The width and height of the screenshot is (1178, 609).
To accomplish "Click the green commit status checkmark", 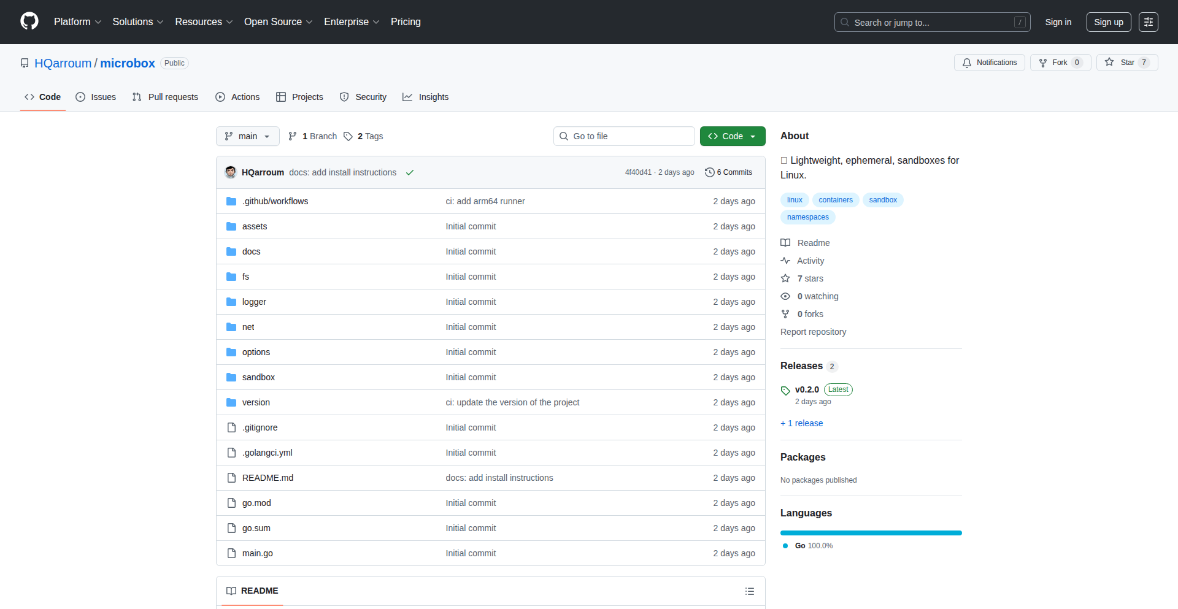I will pyautogui.click(x=410, y=172).
